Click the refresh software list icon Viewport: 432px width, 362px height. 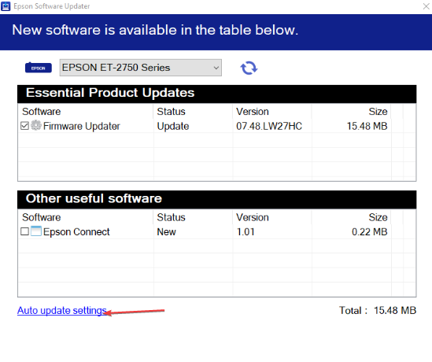click(249, 68)
